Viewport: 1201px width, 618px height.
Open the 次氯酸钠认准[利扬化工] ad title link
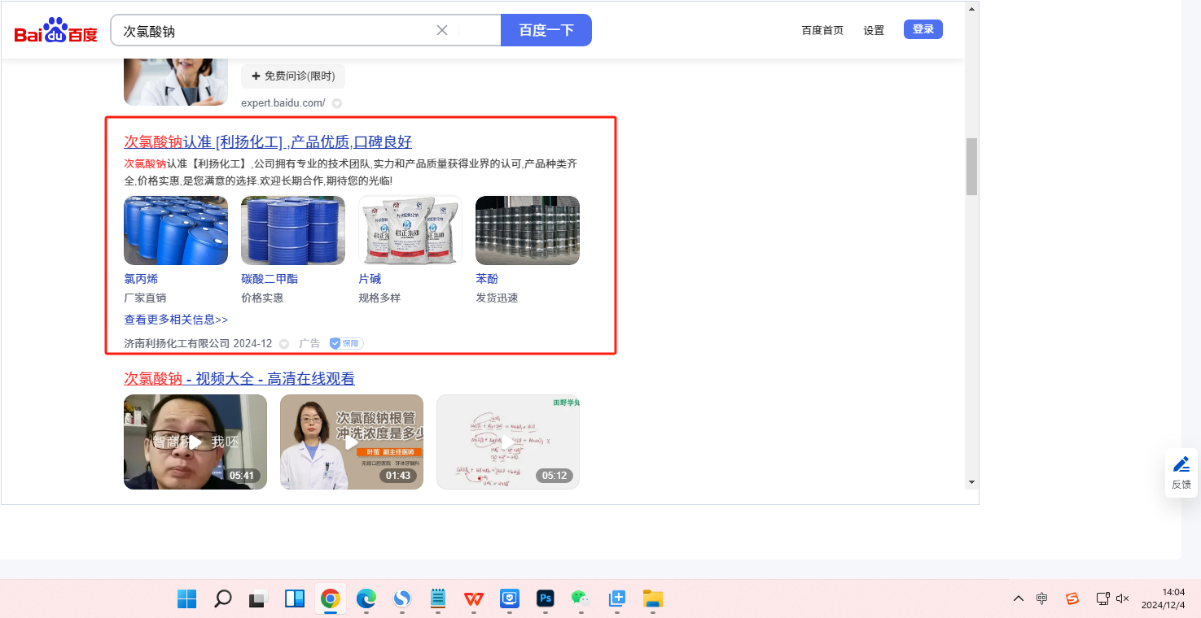[268, 142]
